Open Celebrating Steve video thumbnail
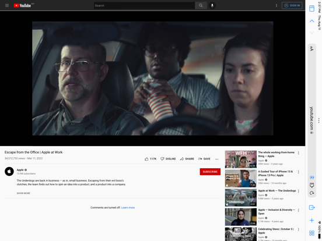The width and height of the screenshot is (322, 241). (x=241, y=234)
